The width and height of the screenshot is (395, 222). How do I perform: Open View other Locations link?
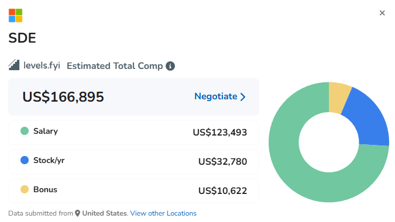pyautogui.click(x=163, y=213)
